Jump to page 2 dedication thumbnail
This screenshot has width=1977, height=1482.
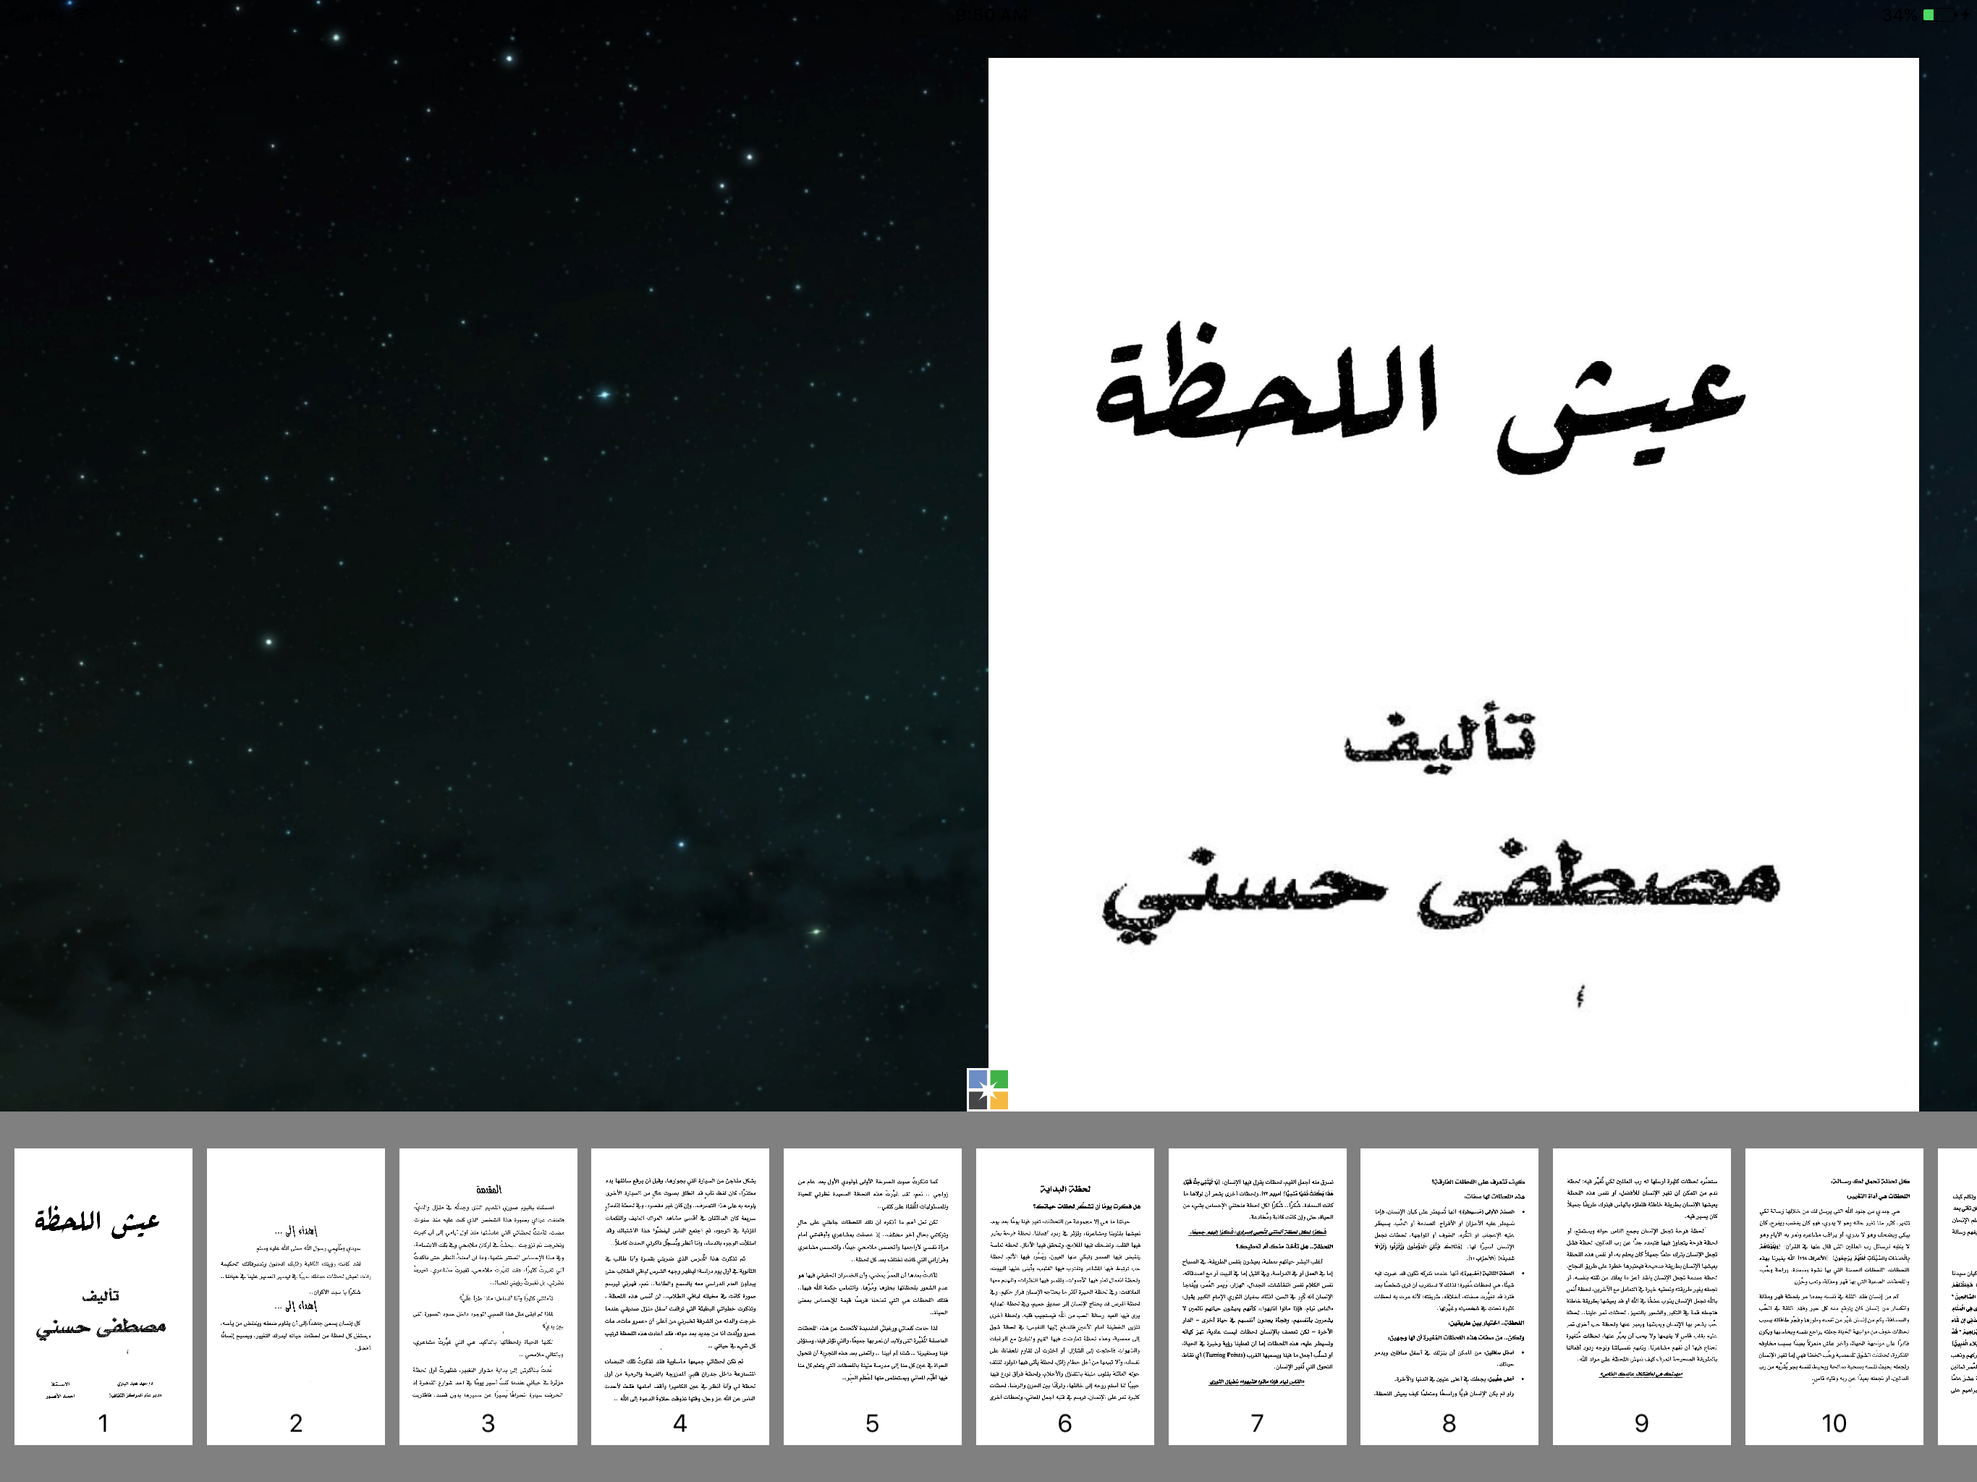tap(296, 1296)
